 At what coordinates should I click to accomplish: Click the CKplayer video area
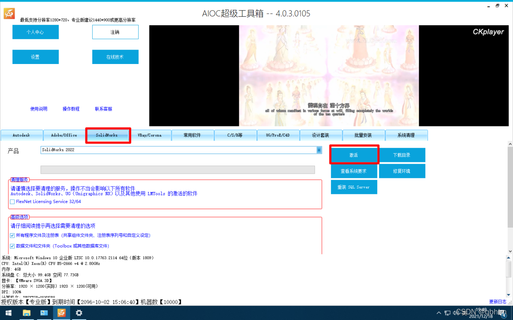point(329,76)
